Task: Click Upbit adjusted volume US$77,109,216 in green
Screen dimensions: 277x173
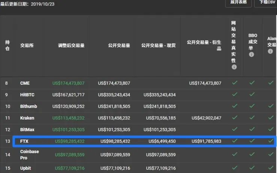Action: click(x=70, y=168)
